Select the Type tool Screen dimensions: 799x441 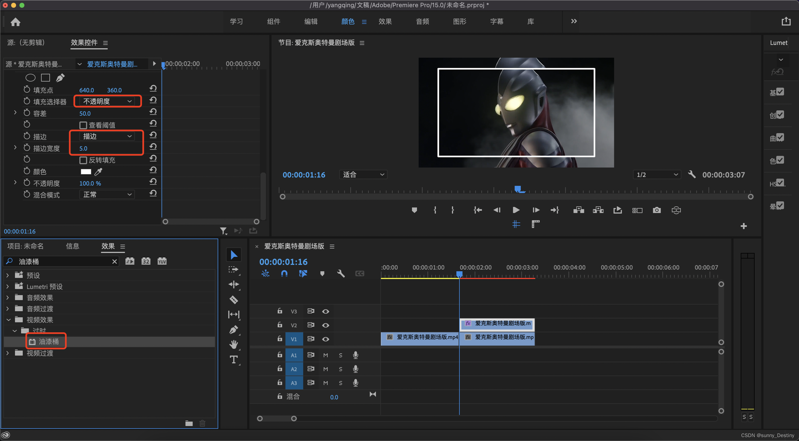234,359
